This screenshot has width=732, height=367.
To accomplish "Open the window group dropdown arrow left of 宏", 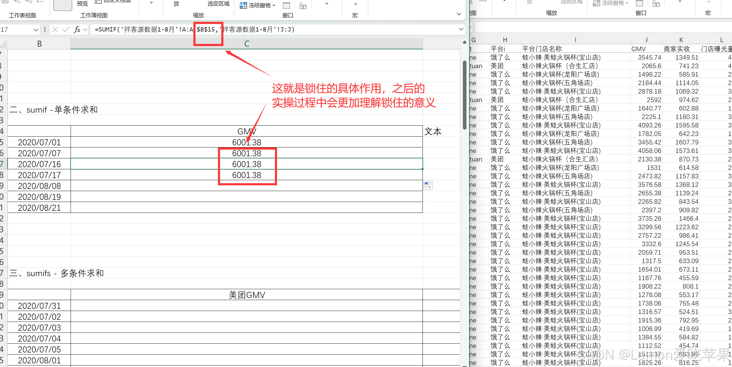I will (x=327, y=4).
